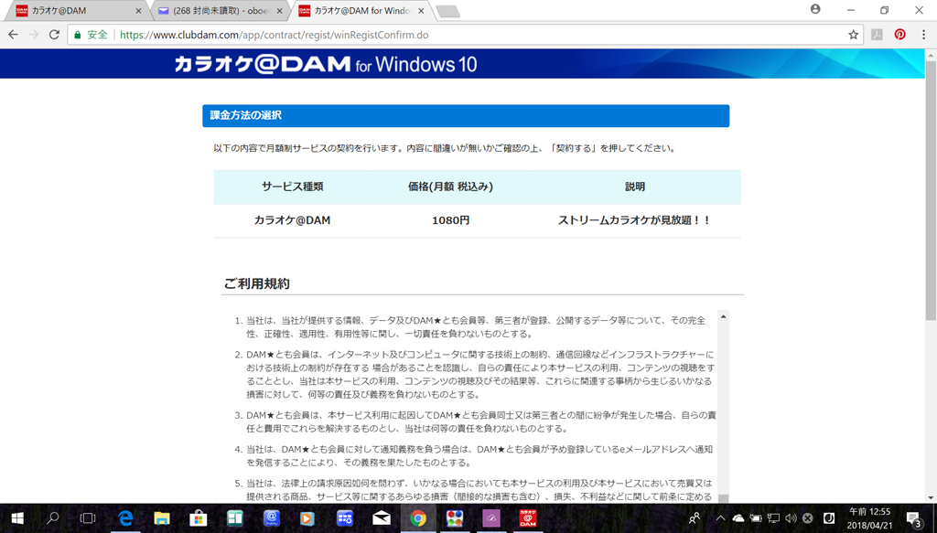This screenshot has width=937, height=533.
Task: Switch to the first カラオケ@DAM tab
Action: point(75,11)
